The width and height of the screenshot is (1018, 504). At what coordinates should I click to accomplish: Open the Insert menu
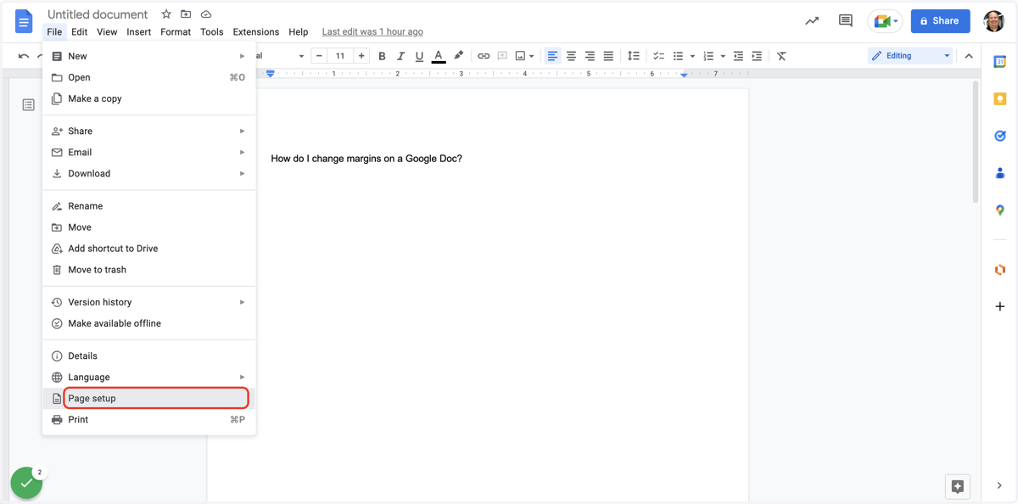tap(138, 32)
